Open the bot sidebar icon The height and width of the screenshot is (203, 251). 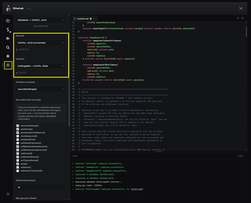coord(8,65)
